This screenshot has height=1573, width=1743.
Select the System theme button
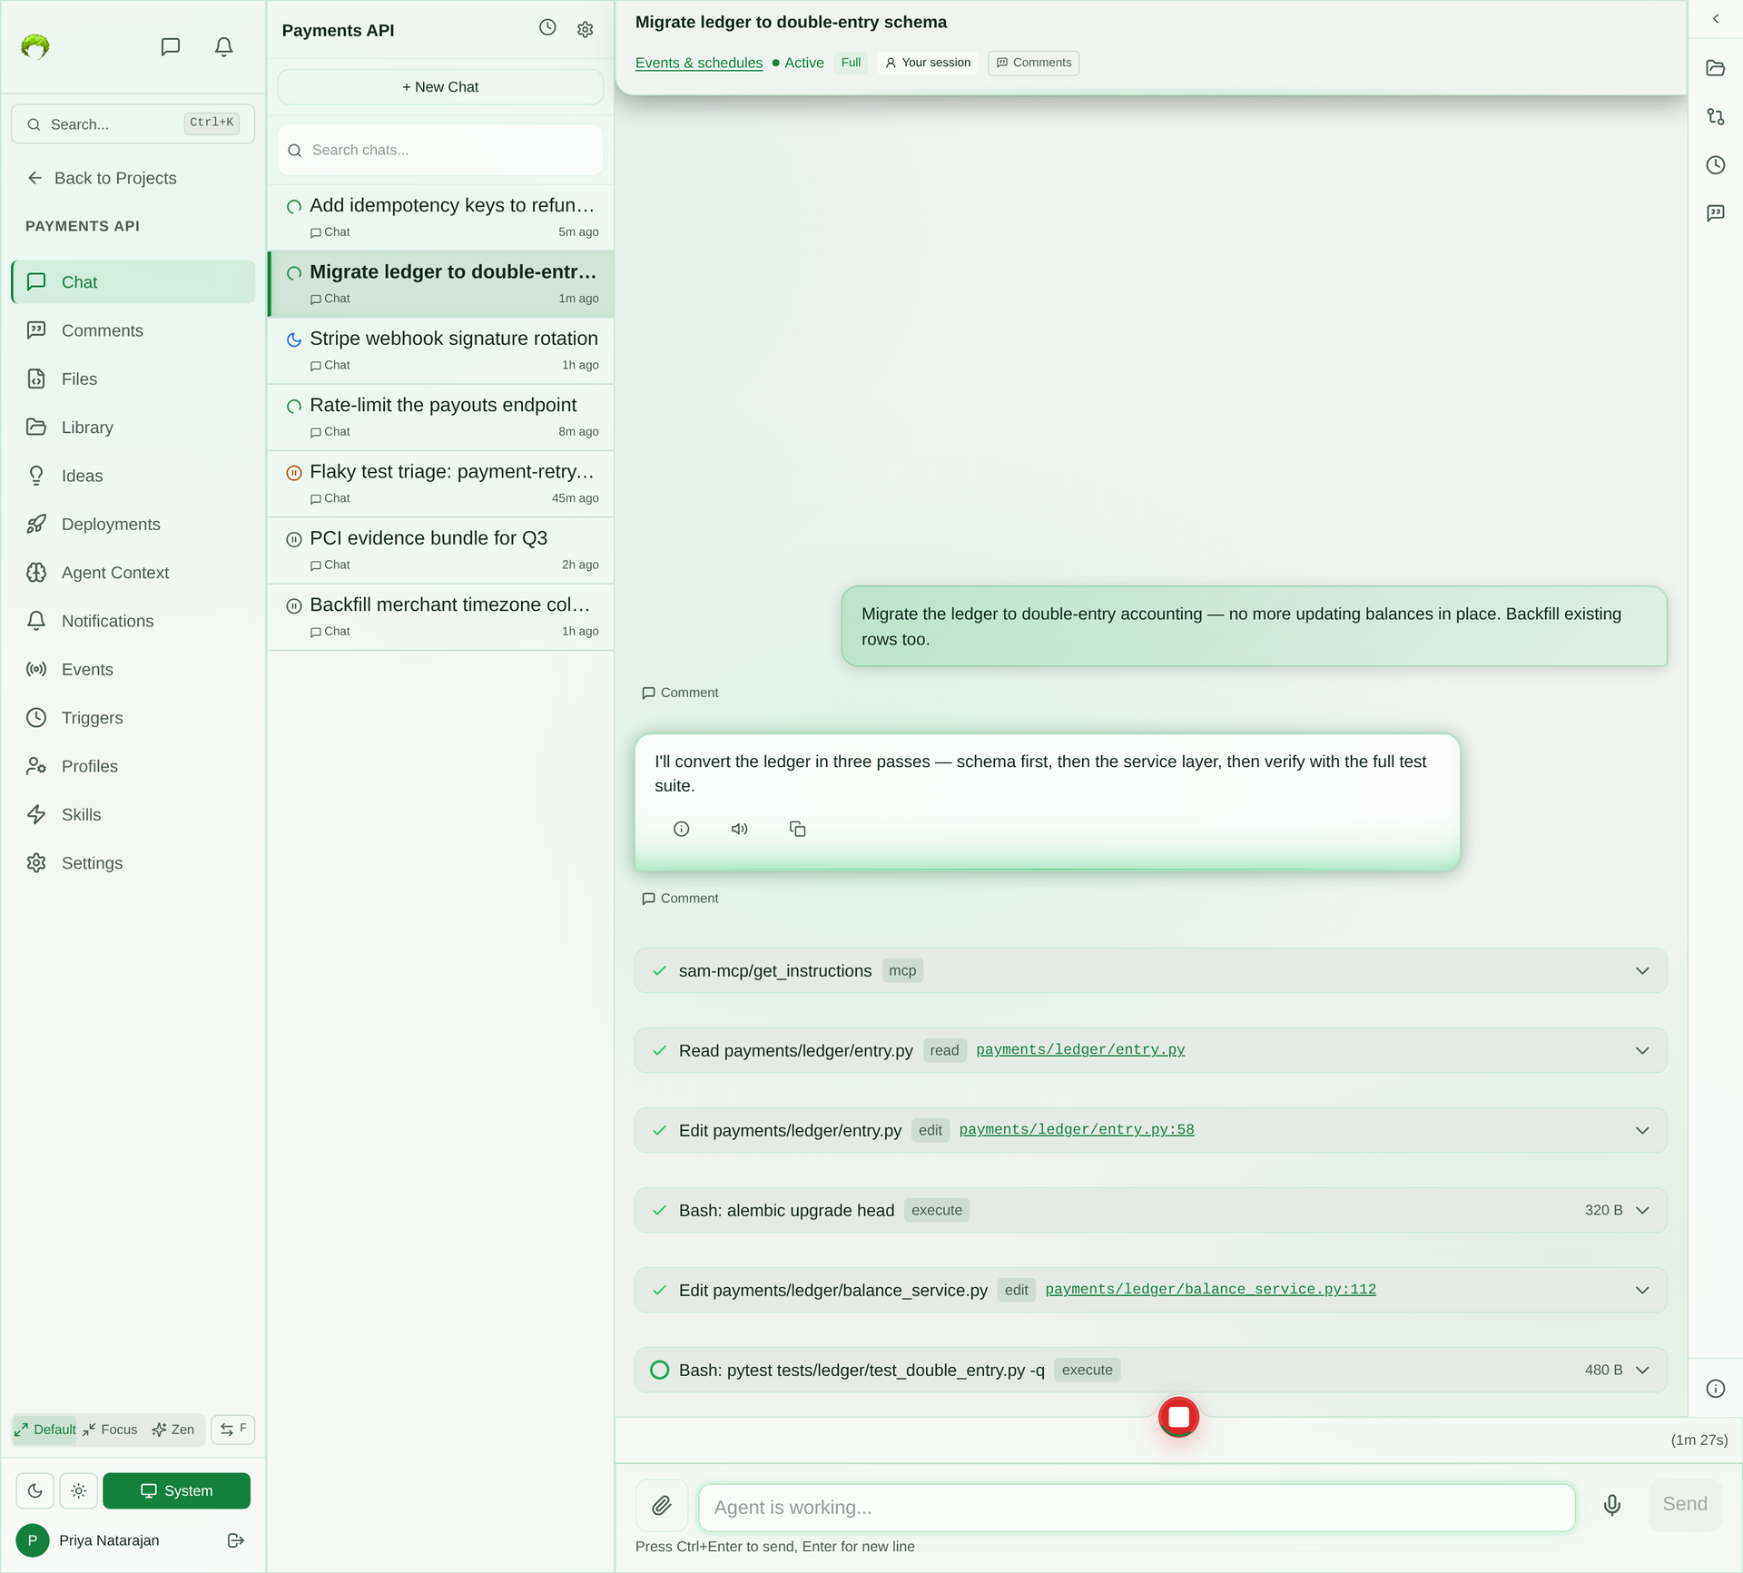tap(176, 1490)
